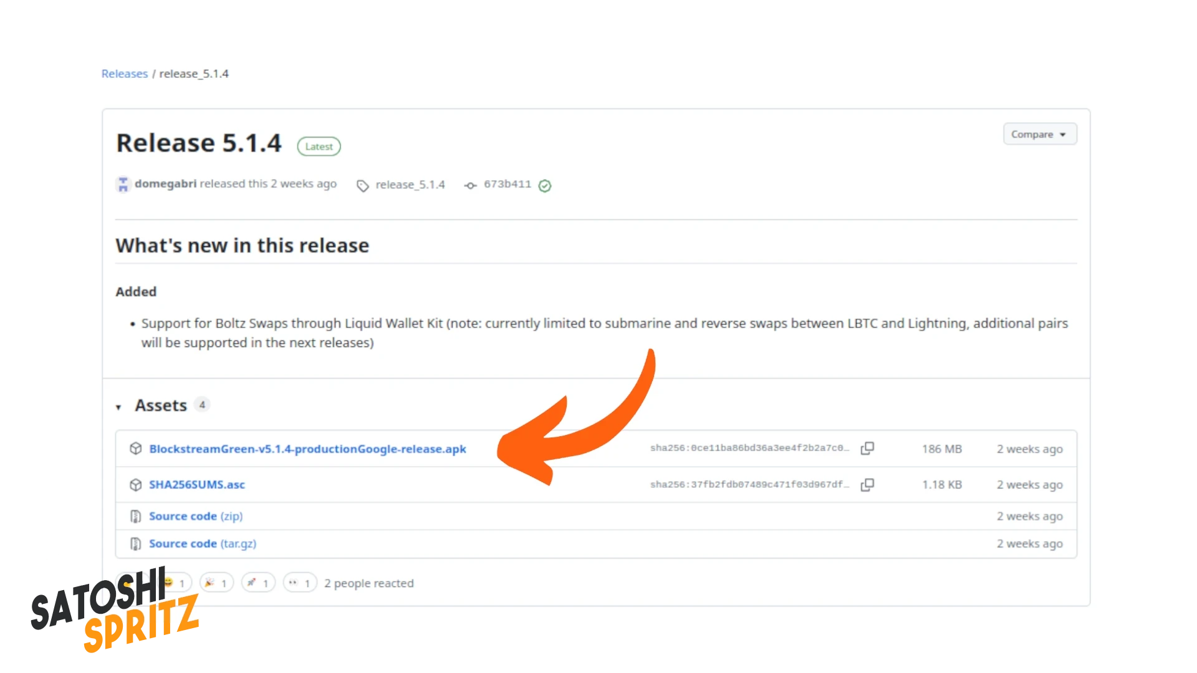
Task: Copy the SHA256SUMS.asc sha256 hash
Action: 867,485
